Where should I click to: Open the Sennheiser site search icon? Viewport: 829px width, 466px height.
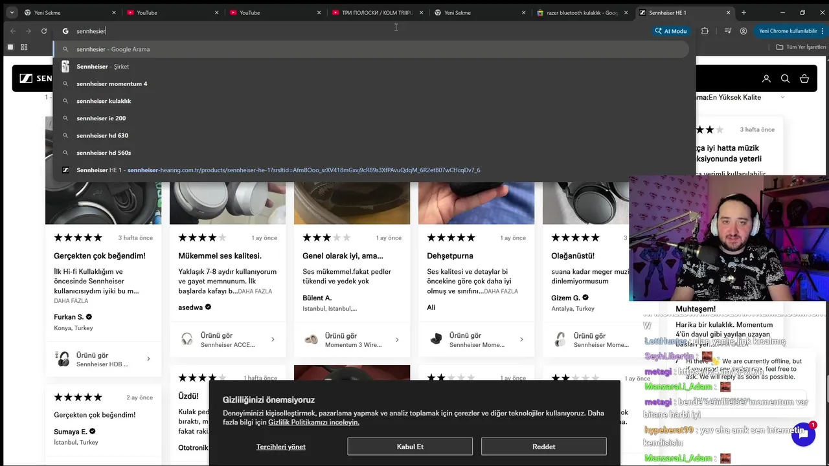[x=785, y=78]
